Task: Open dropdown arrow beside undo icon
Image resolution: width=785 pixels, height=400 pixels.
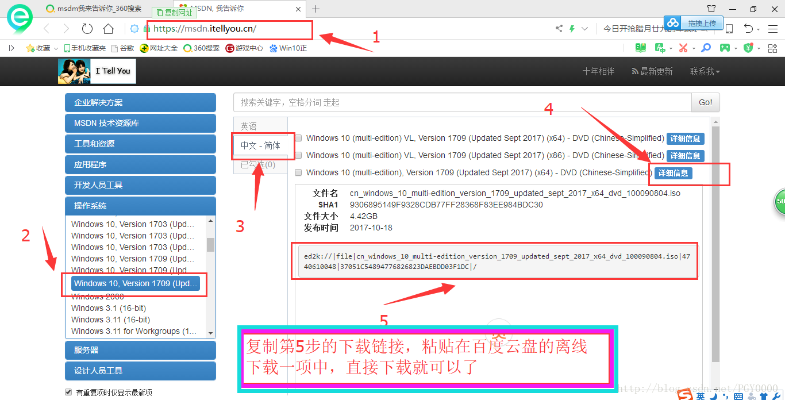Action: point(759,29)
